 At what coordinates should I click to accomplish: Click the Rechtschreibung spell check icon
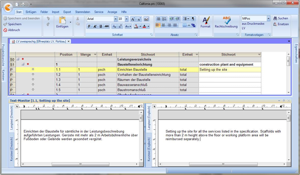click(x=226, y=20)
